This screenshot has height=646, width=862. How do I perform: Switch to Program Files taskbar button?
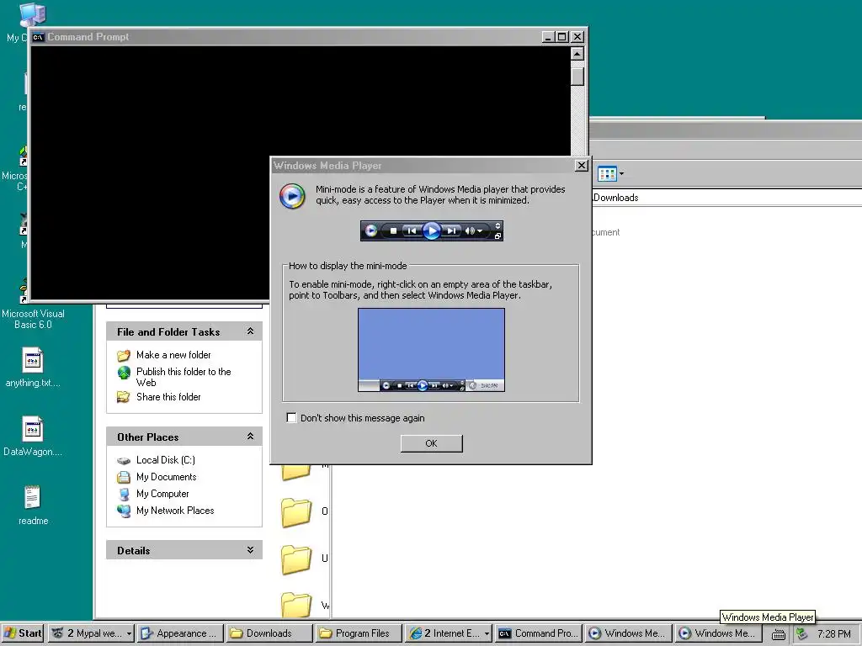[x=359, y=633]
